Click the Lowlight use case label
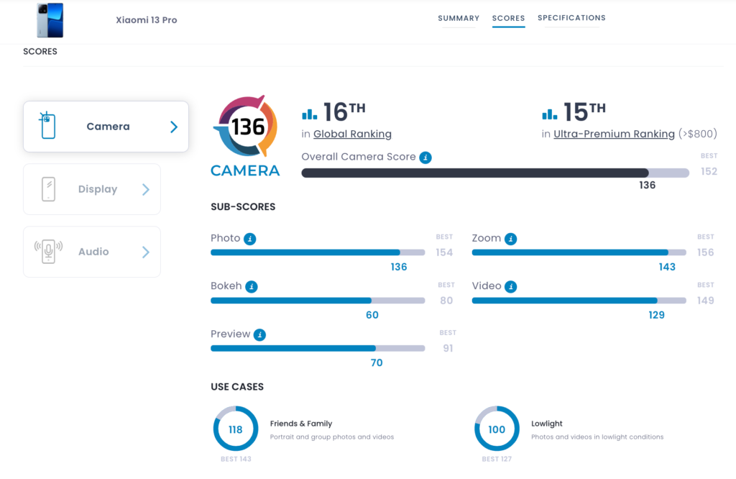This screenshot has height=479, width=736. pyautogui.click(x=547, y=424)
